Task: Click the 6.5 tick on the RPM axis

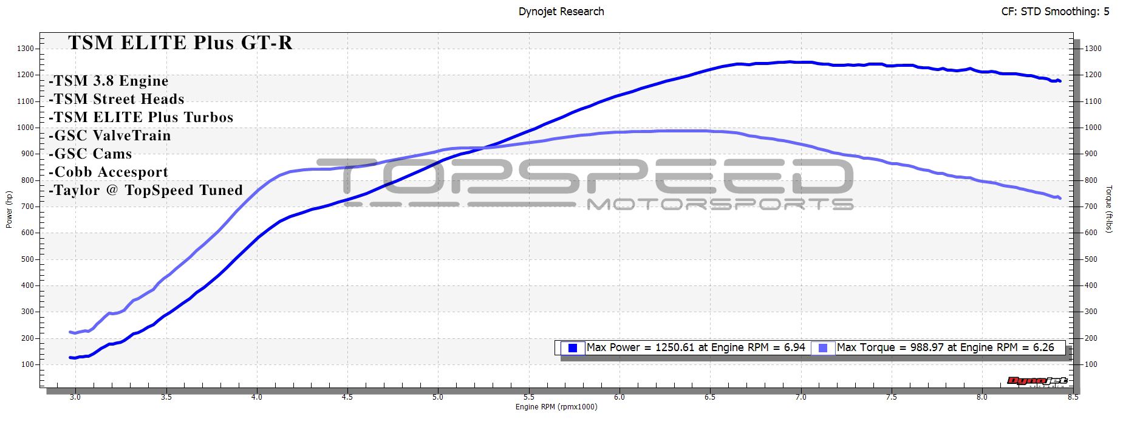Action: [x=709, y=397]
